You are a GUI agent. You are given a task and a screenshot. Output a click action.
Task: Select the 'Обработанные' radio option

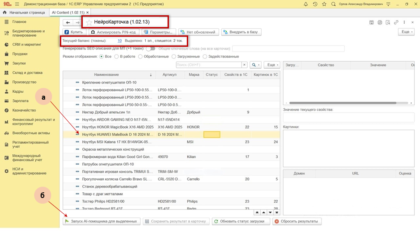pos(140,56)
